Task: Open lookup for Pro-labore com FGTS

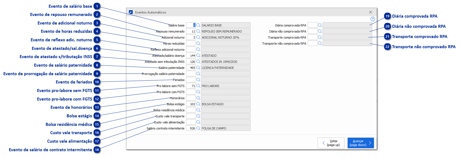Action: coord(198,92)
